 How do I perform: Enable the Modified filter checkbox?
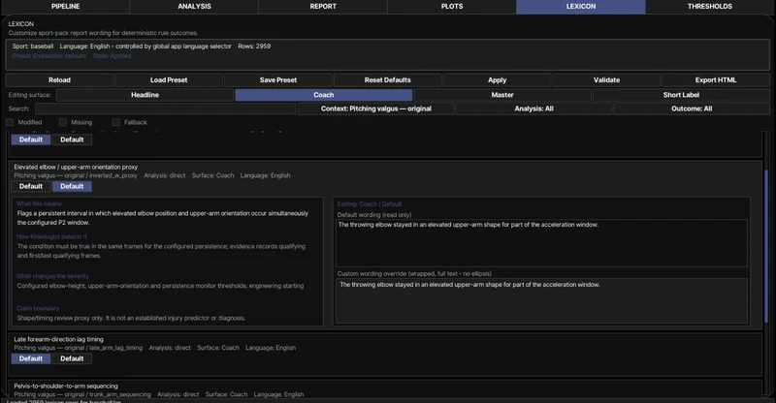[x=10, y=122]
